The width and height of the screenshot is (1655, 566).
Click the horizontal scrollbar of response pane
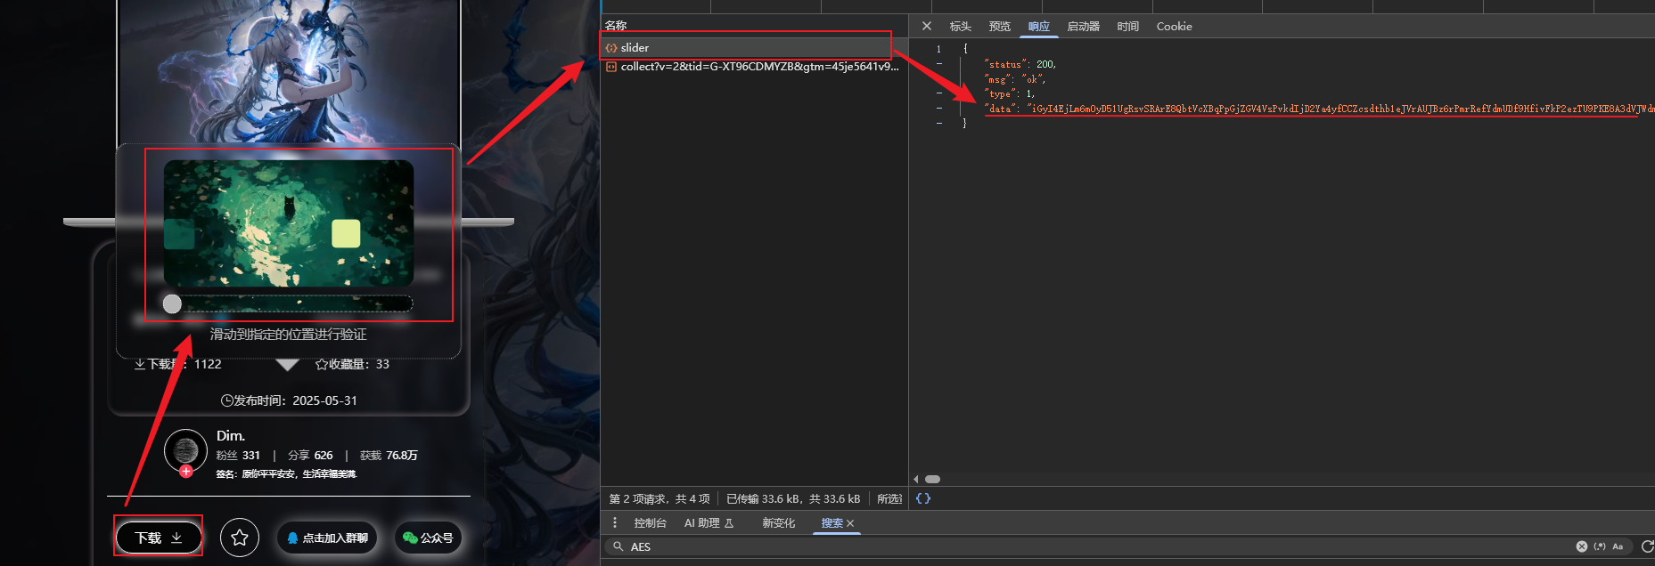[933, 479]
